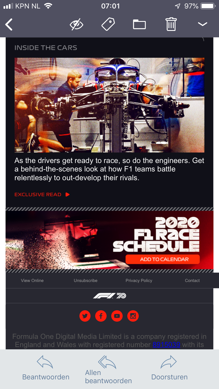Open the Twitter social icon
Screen dimensions: 219x389
[85, 316]
